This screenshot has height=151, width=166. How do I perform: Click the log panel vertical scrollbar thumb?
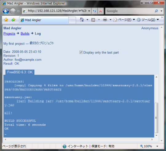pyautogui.click(x=156, y=118)
